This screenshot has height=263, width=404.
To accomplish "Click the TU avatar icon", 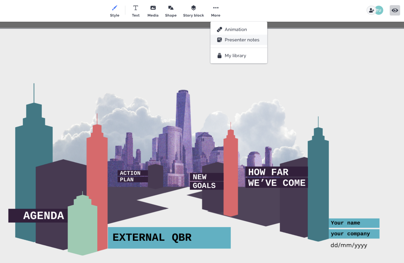I will pos(379,10).
